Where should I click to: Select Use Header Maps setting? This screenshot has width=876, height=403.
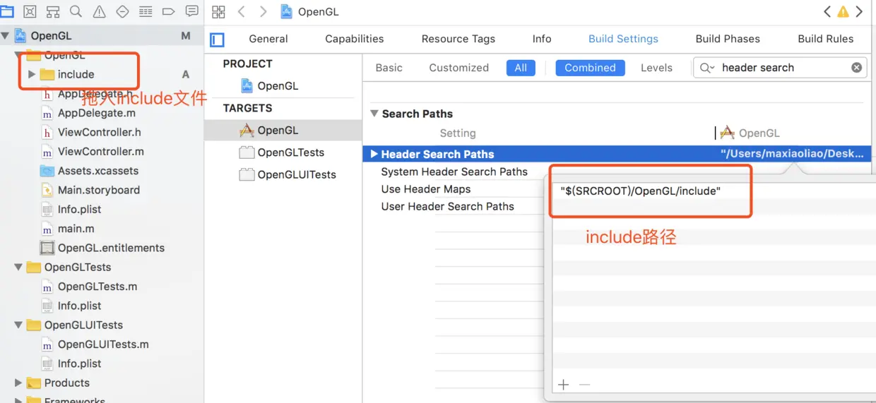click(426, 189)
